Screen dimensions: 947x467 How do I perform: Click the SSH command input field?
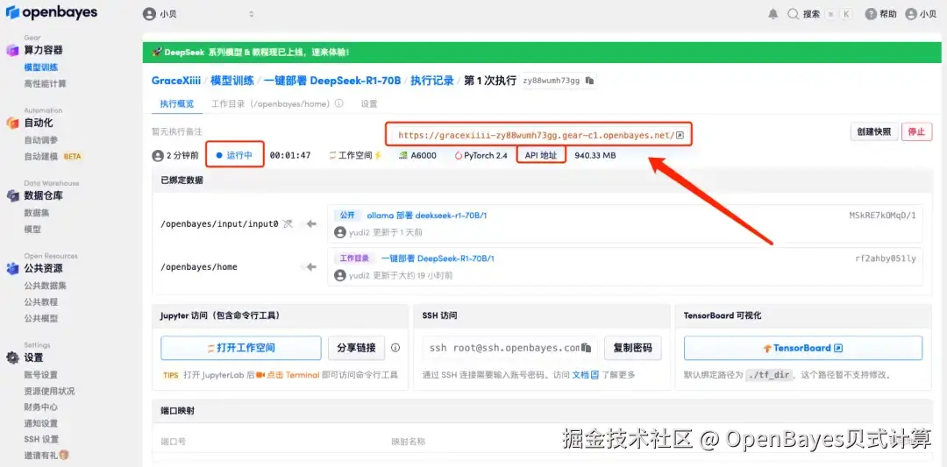[509, 348]
